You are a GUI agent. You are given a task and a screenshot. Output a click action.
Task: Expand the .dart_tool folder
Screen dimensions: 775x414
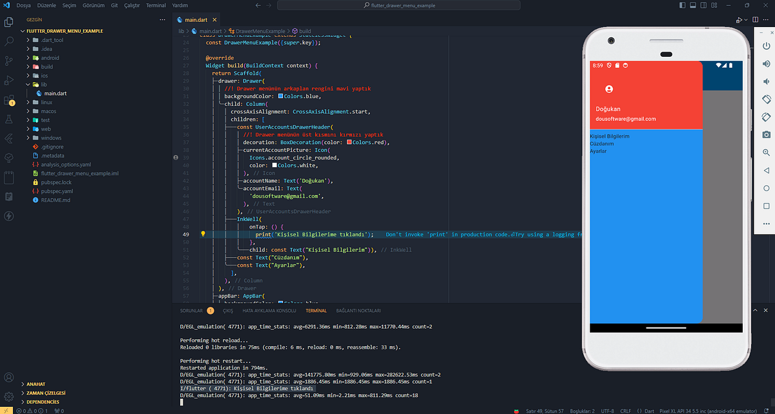[x=52, y=40]
